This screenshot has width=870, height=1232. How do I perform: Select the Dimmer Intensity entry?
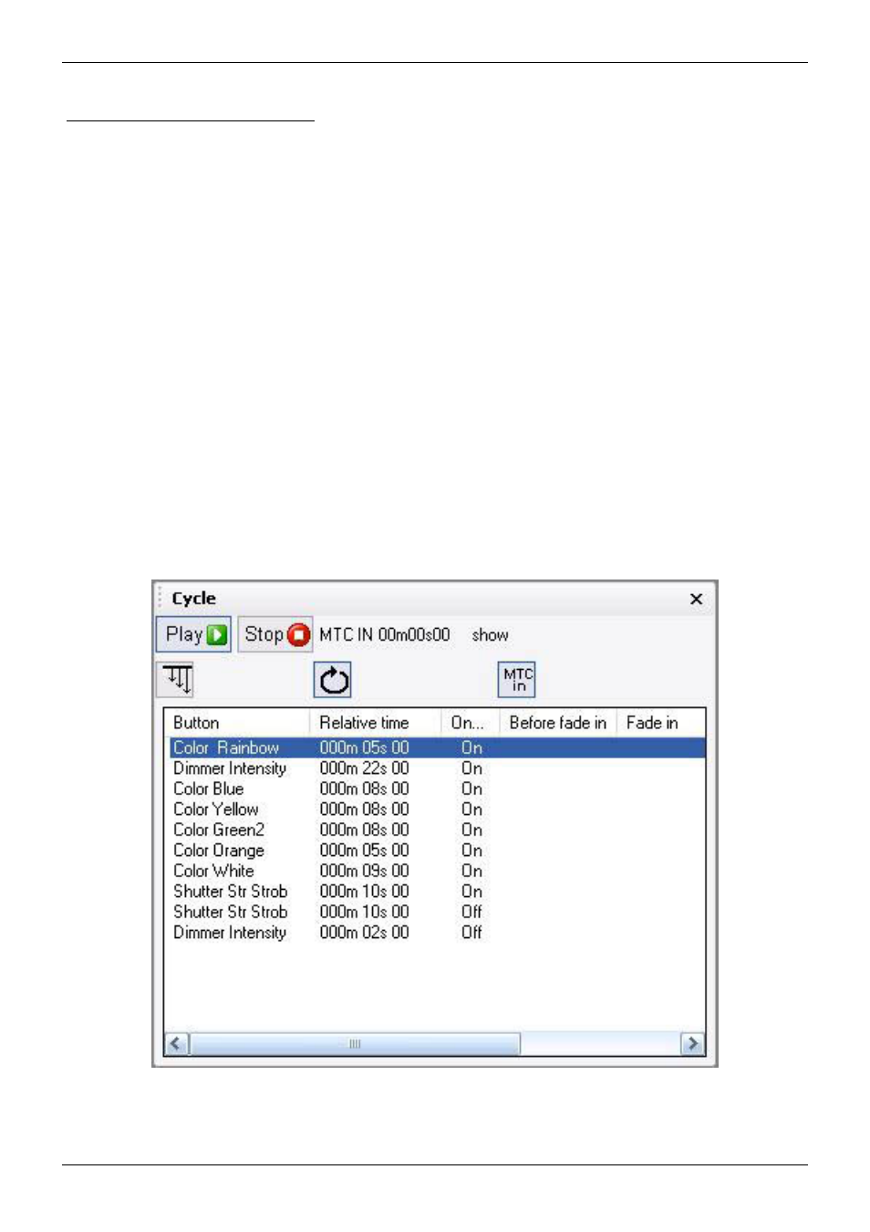(x=230, y=768)
